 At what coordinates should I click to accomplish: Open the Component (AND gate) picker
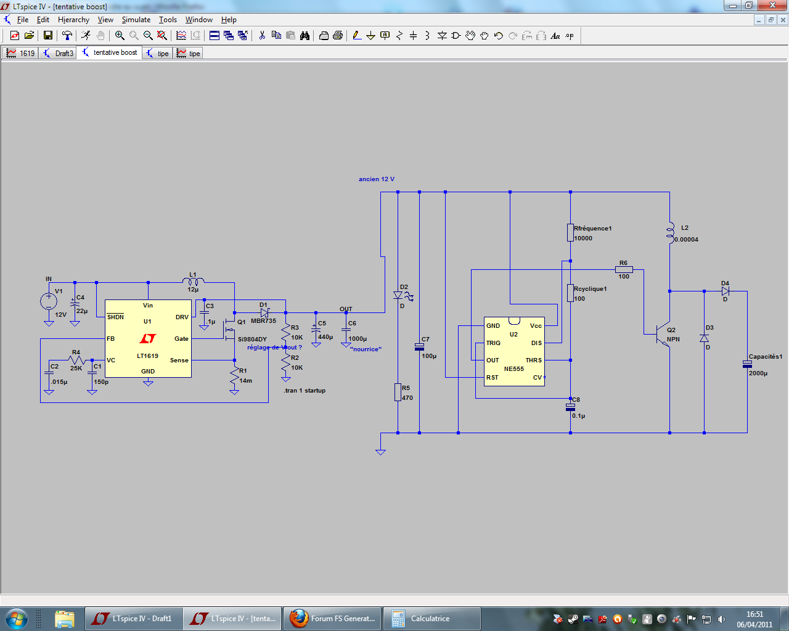456,36
